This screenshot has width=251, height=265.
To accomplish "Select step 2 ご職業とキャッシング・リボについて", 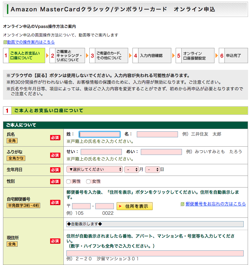I will click(67, 56).
